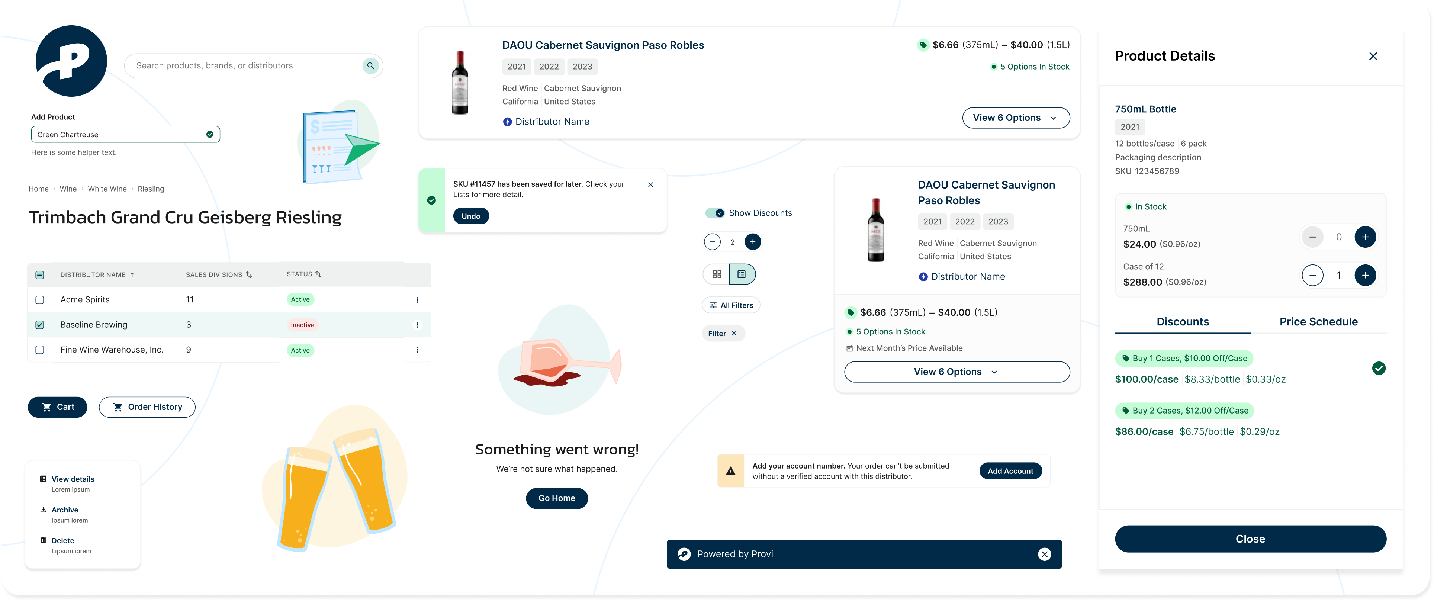Switch to grid view layout icon
Screen dimensions: 1434x601
coord(717,274)
